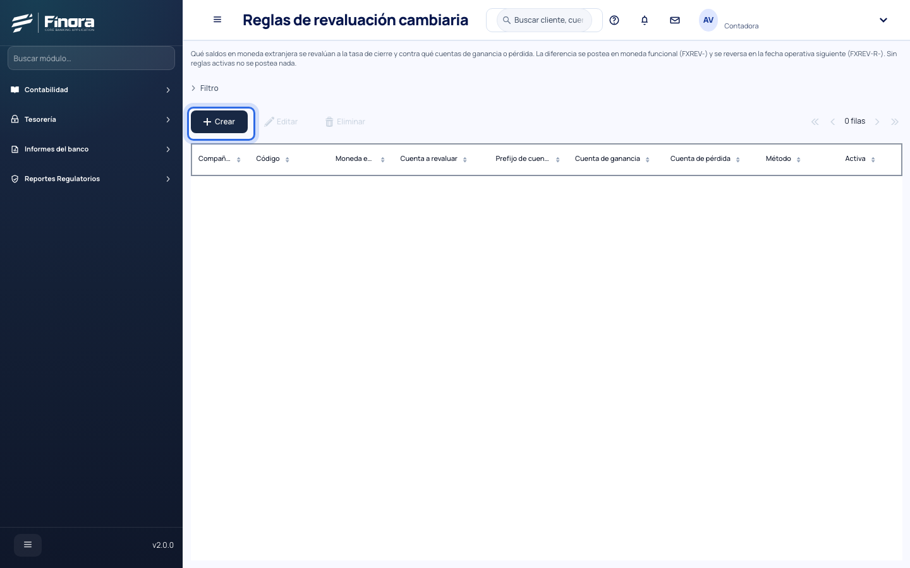This screenshot has height=568, width=910.
Task: Click the Finora logo
Action: pyautogui.click(x=53, y=23)
